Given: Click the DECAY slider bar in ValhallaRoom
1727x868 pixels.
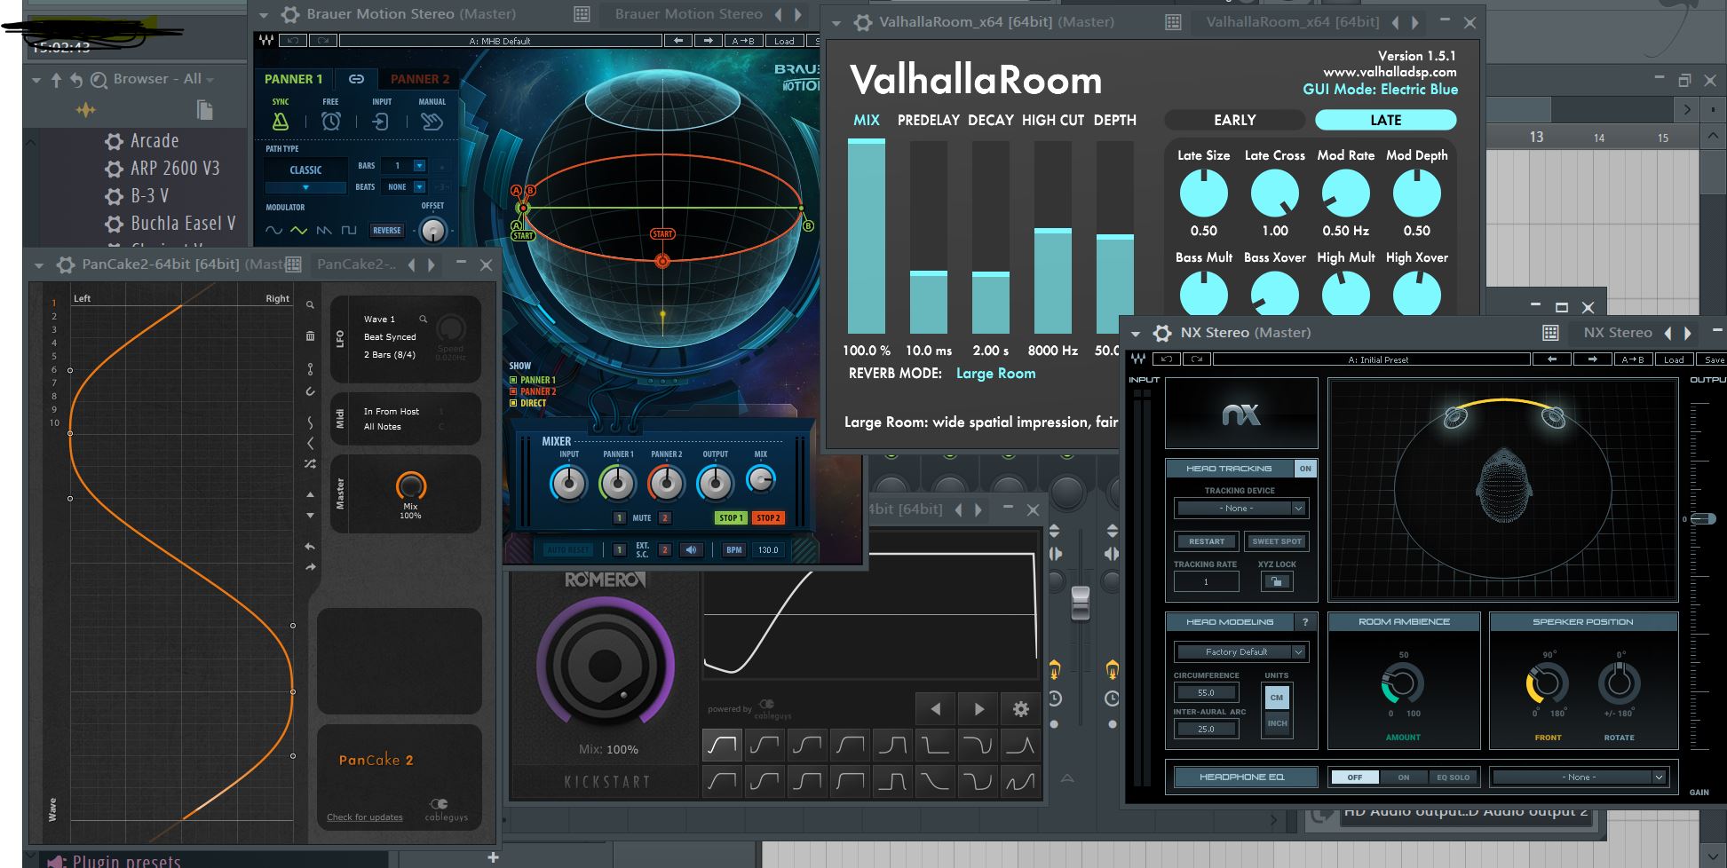Looking at the screenshot, I should pyautogui.click(x=990, y=236).
